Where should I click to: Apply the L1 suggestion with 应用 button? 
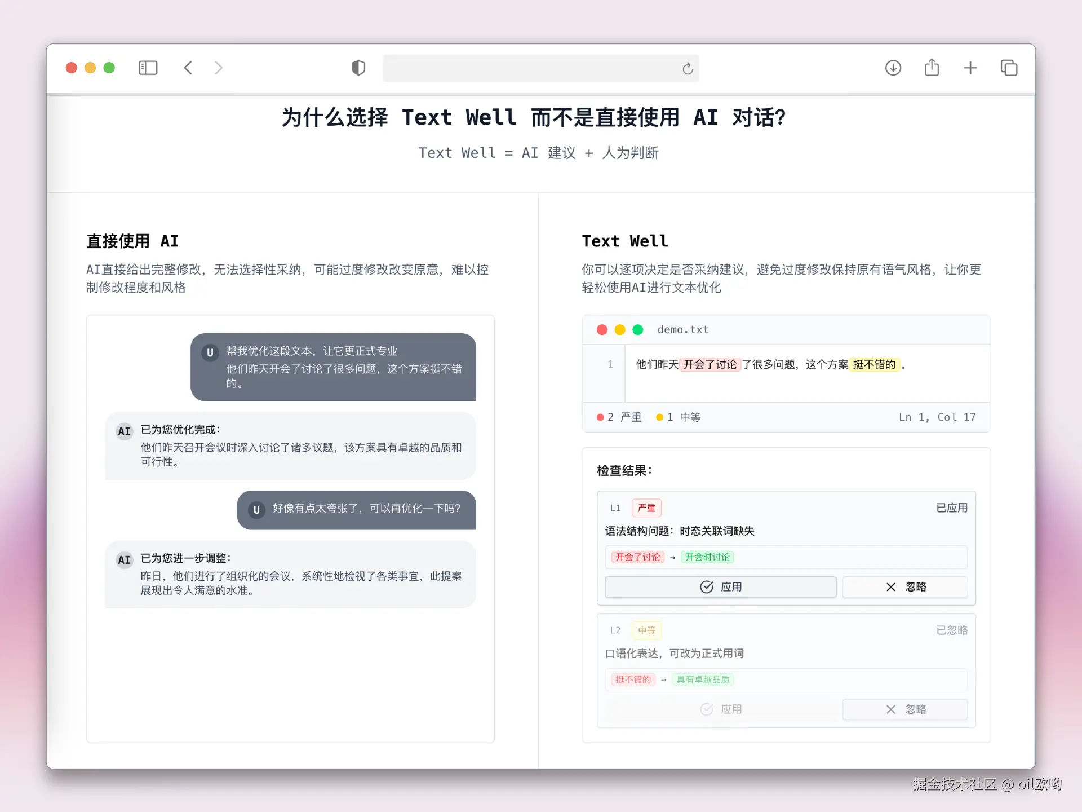tap(720, 587)
